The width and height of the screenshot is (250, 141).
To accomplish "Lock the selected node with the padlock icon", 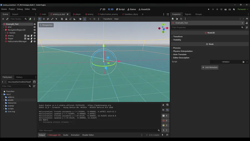I will pyautogui.click(x=66, y=19).
